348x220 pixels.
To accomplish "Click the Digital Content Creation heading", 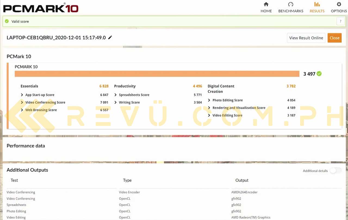I will point(221,89).
